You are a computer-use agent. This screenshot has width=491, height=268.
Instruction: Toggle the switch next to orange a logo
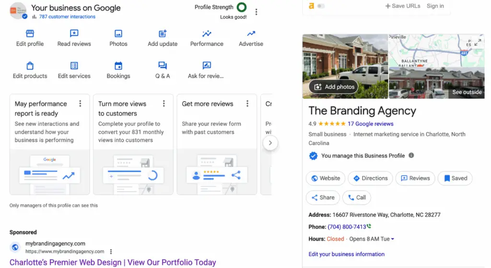tap(321, 6)
